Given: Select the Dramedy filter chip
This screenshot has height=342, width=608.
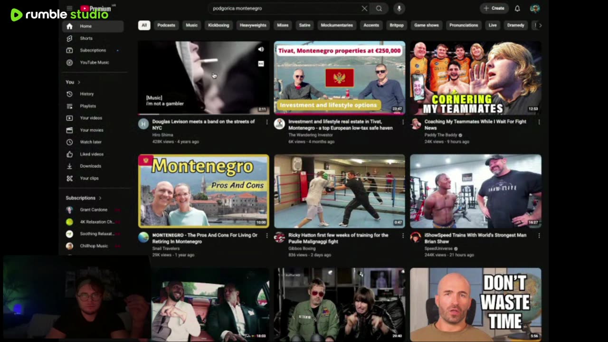Looking at the screenshot, I should click(516, 25).
